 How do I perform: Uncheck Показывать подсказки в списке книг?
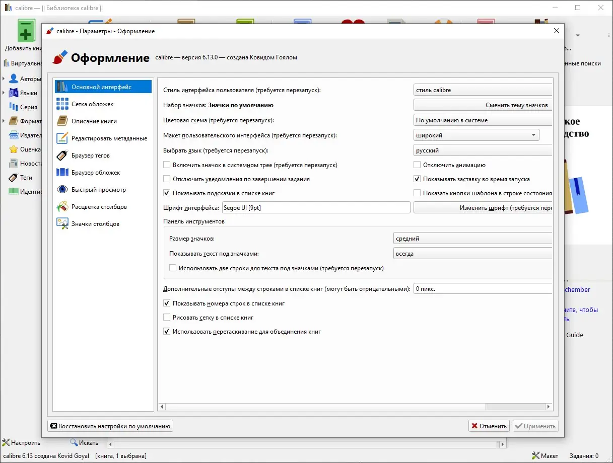tap(167, 193)
